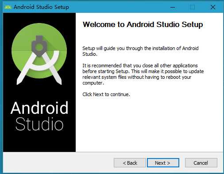Minimize the Android Studio Setup window
This screenshot has width=224, height=174.
point(173,7)
